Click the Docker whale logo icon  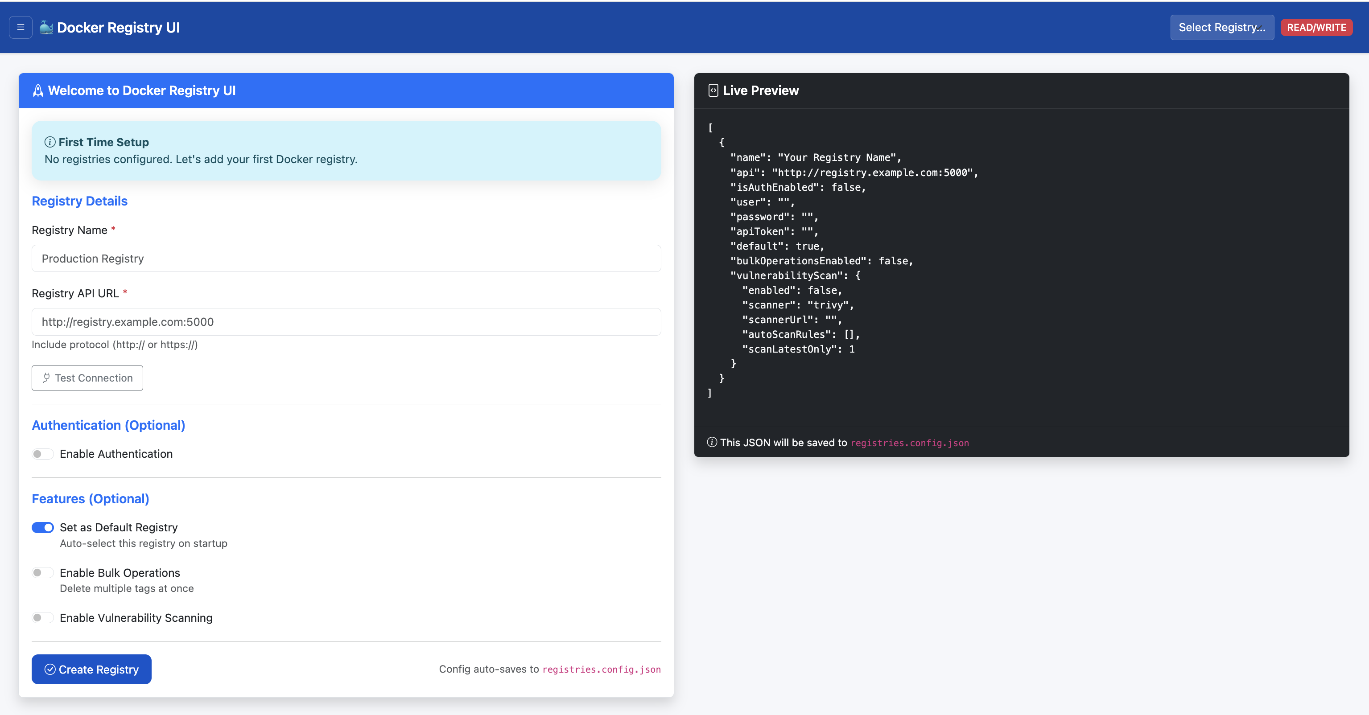(x=46, y=27)
